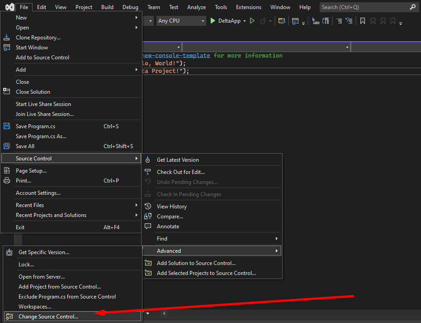Choose Change Source Control in Advanced submenu

(48, 317)
